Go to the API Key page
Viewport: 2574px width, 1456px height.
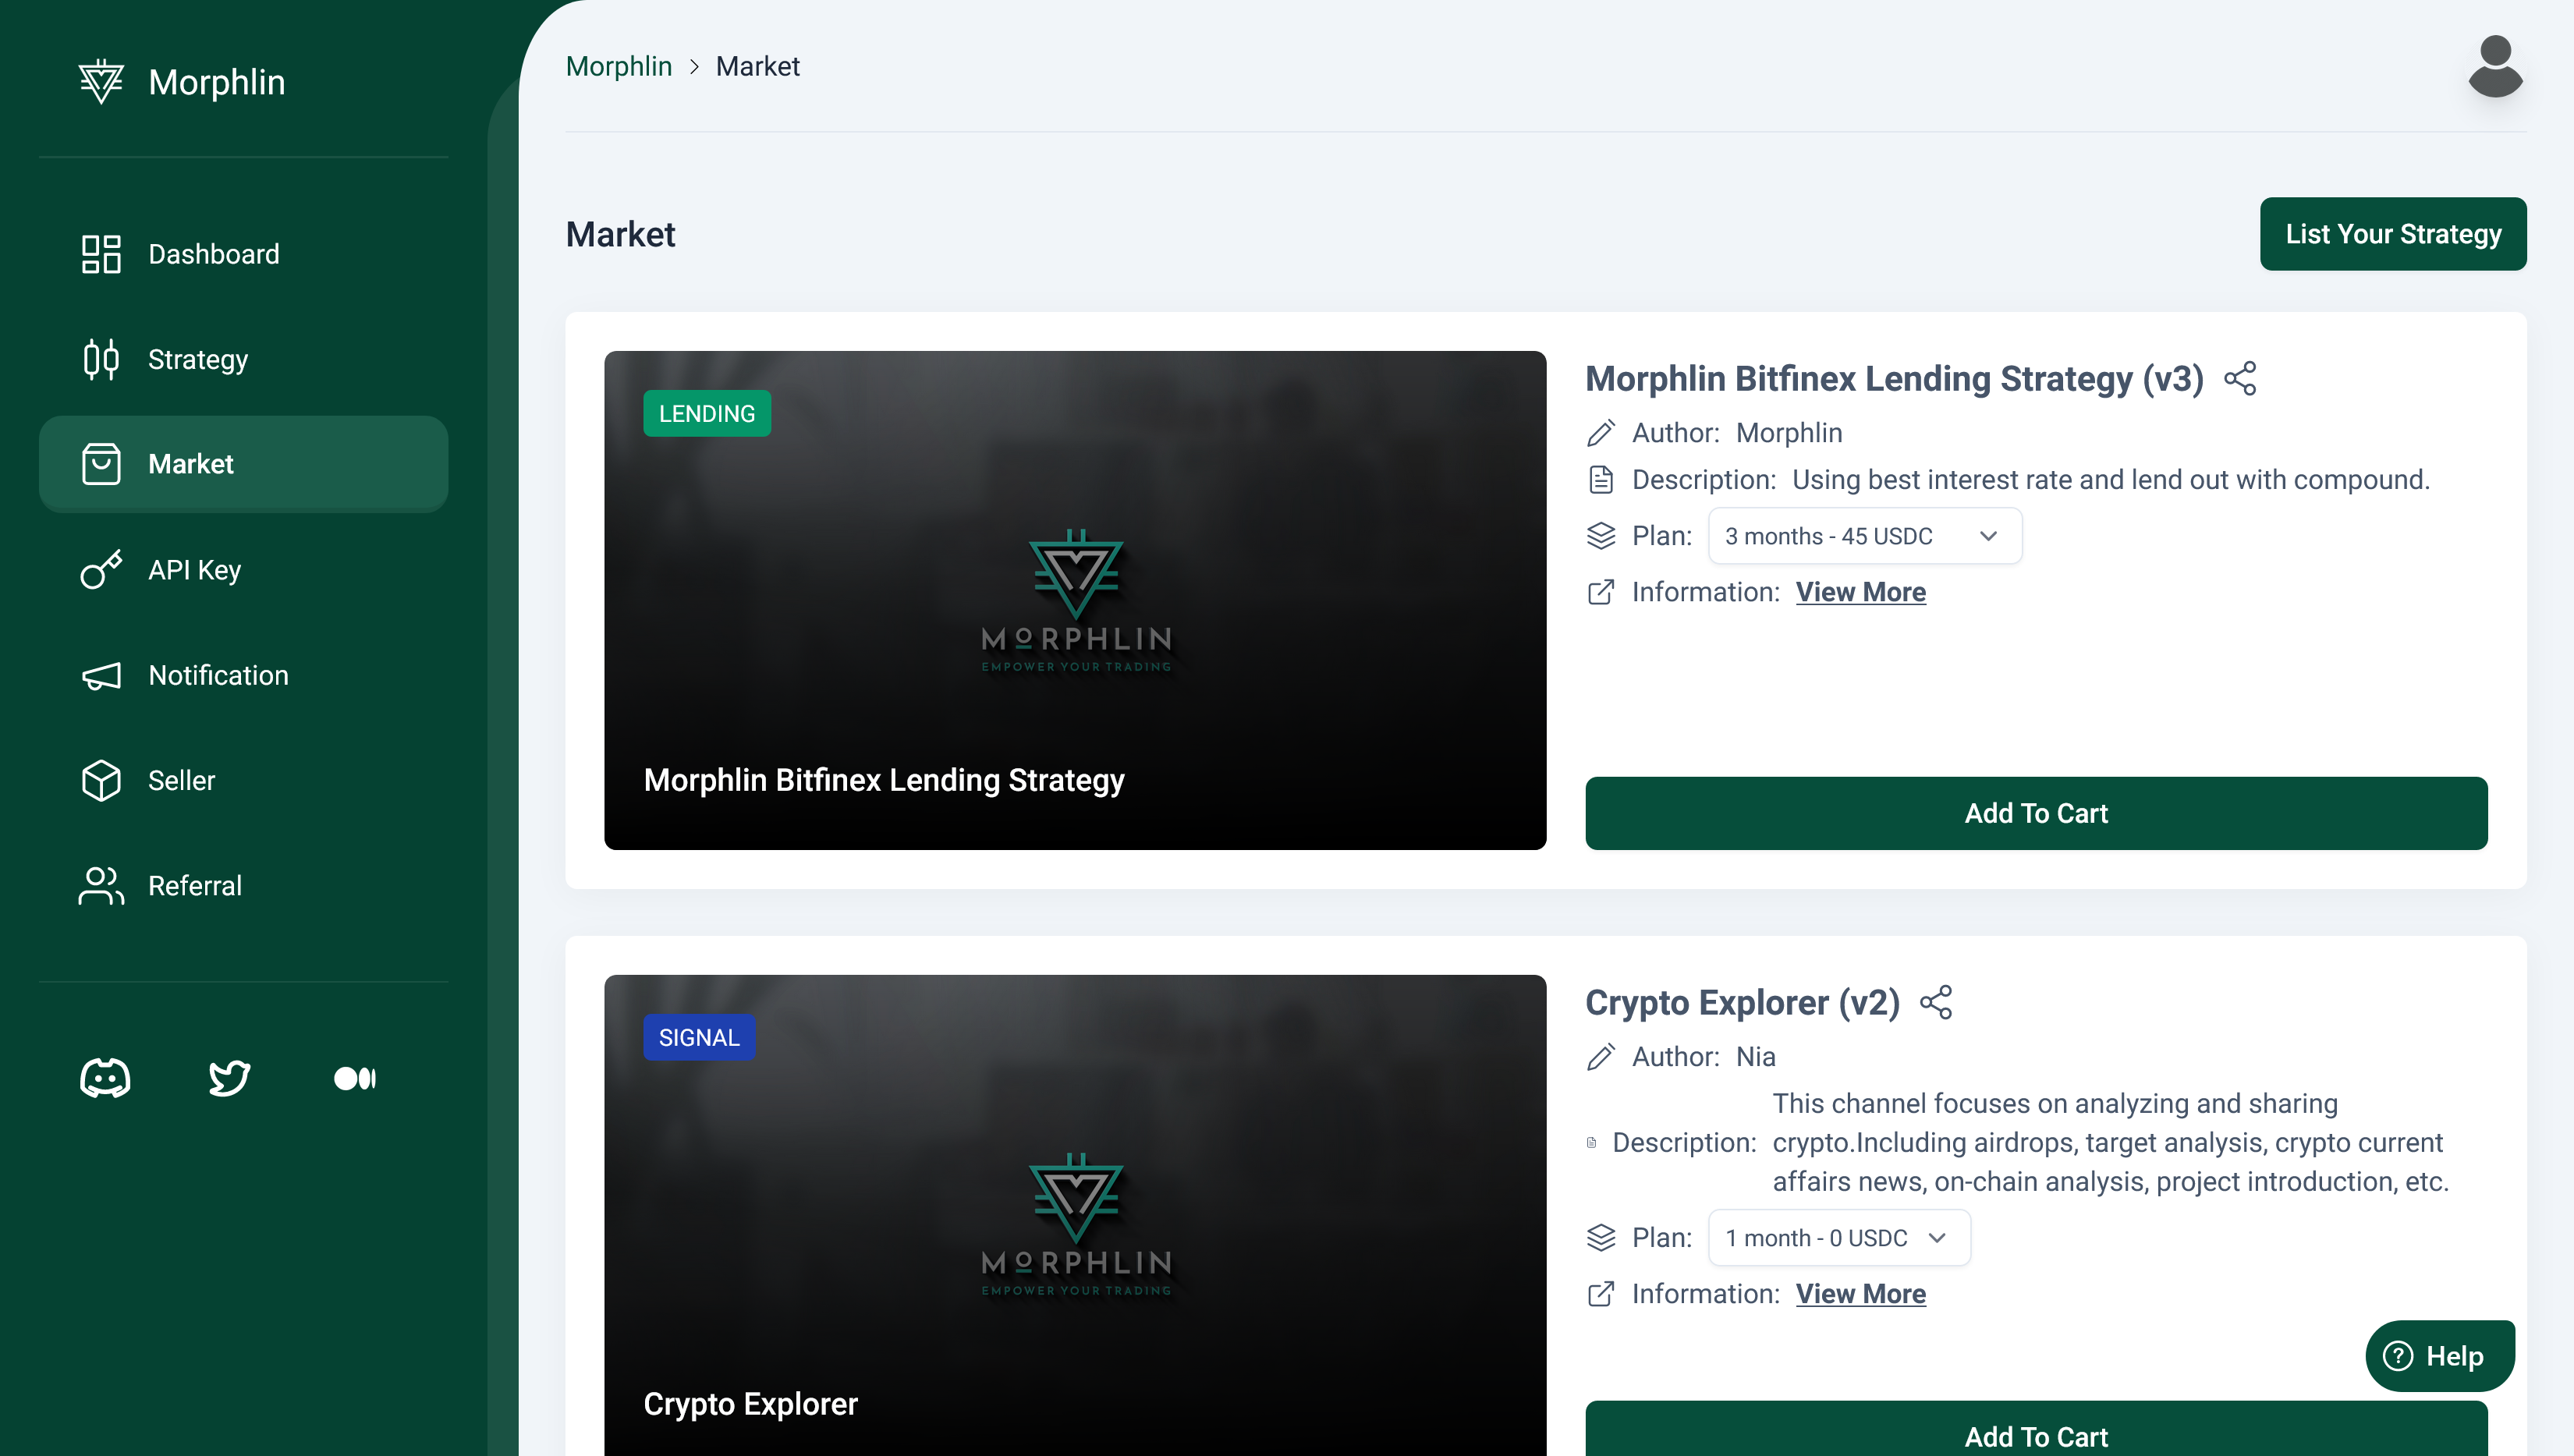point(194,570)
